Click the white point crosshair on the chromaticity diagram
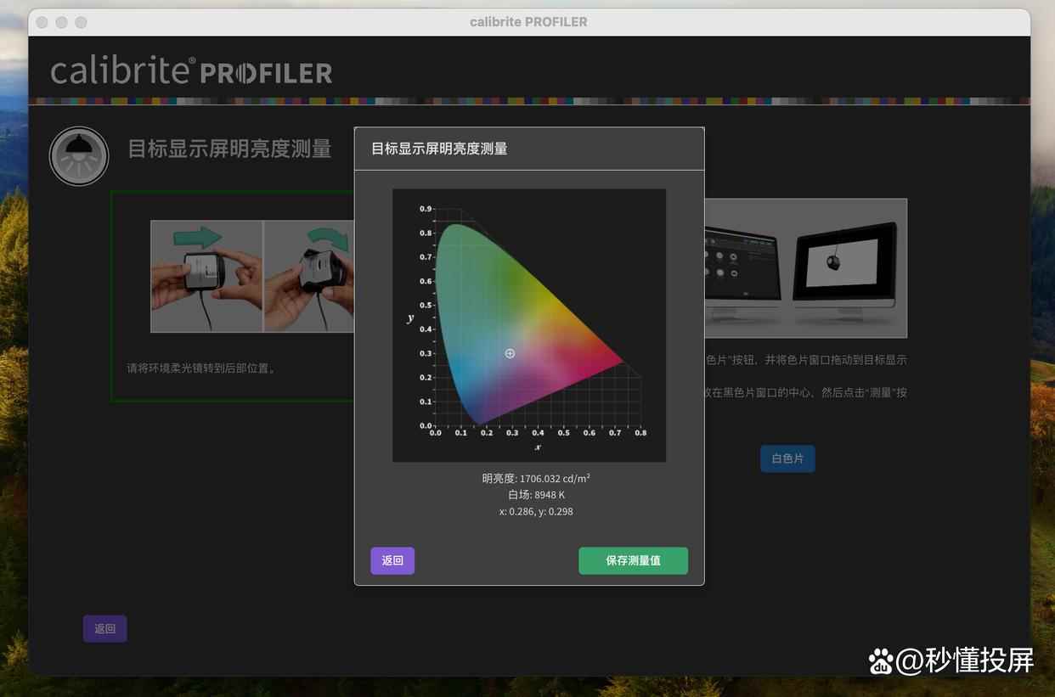This screenshot has width=1055, height=697. coord(510,353)
